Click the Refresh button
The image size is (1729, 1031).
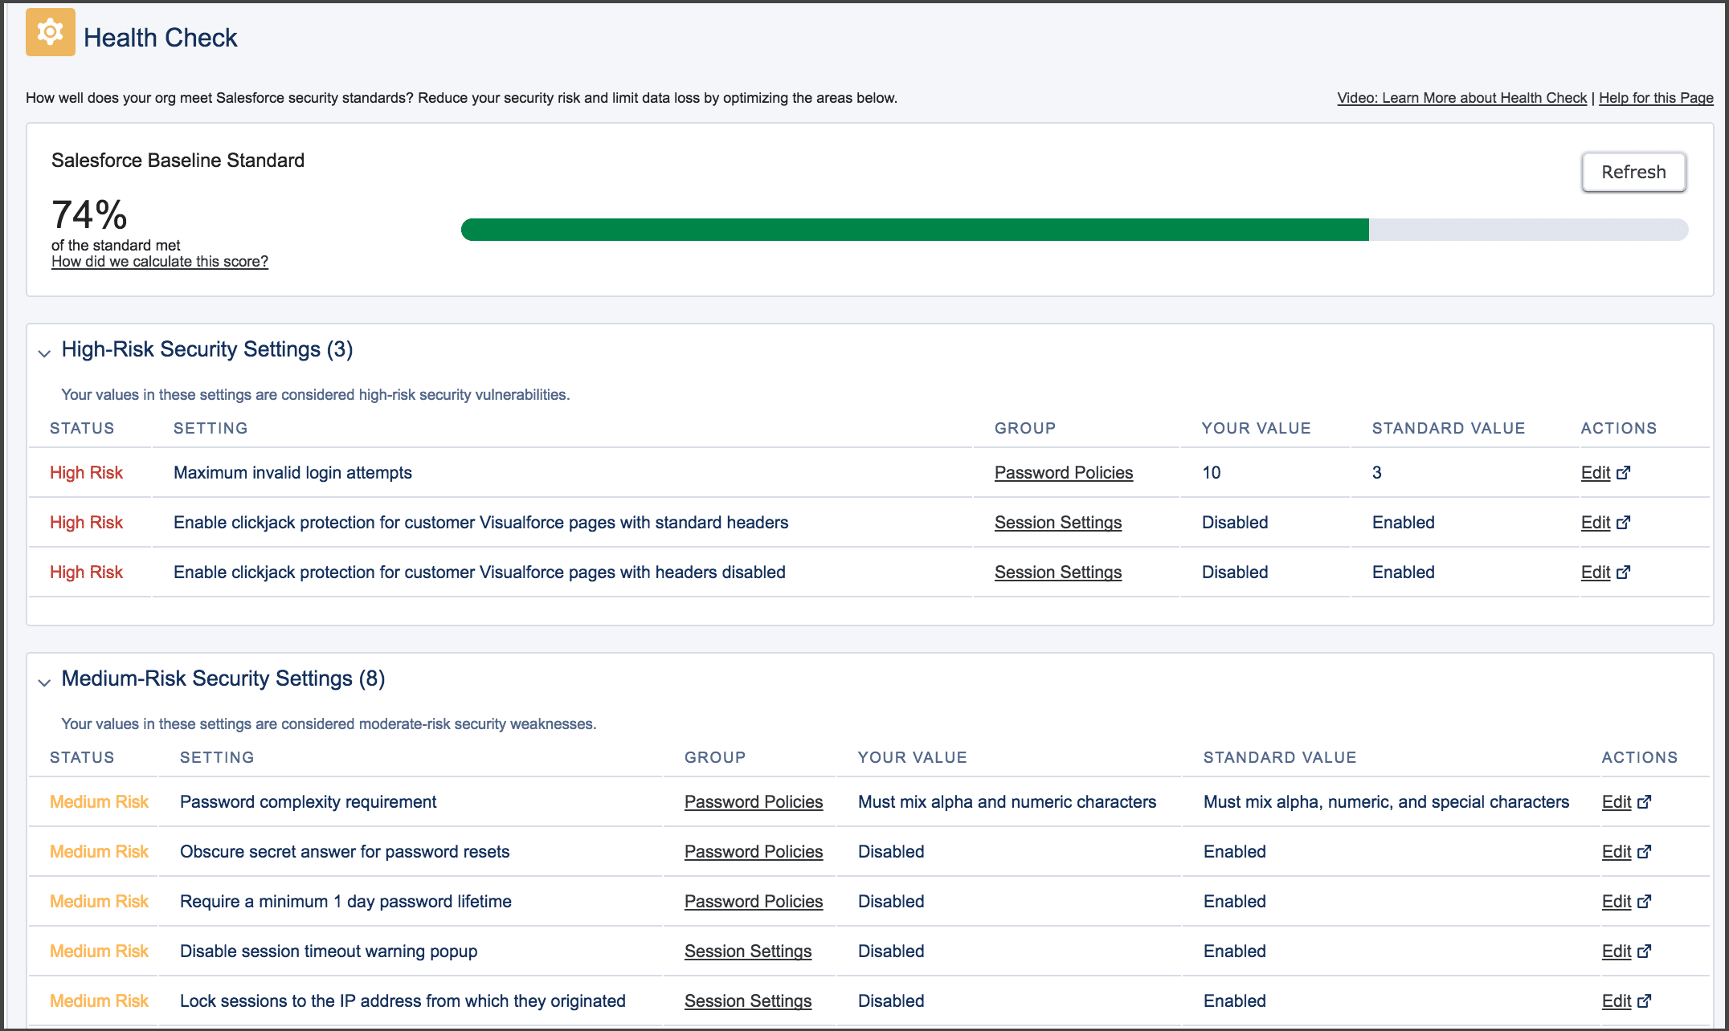[x=1633, y=172]
